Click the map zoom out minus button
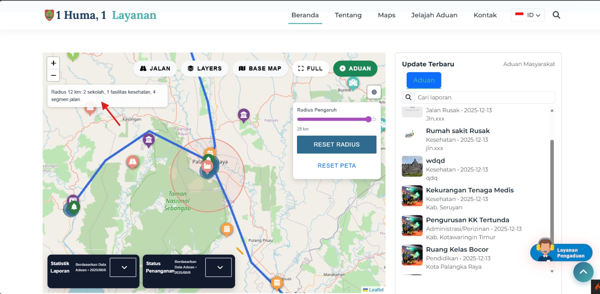The width and height of the screenshot is (600, 294). coord(53,75)
